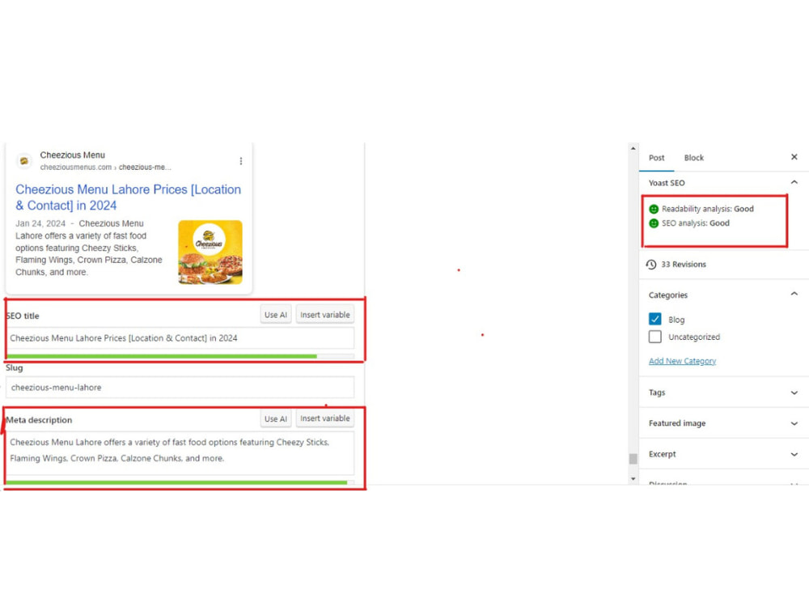Click the Yoast SEO panel heading
The width and height of the screenshot is (809, 607).
(667, 183)
